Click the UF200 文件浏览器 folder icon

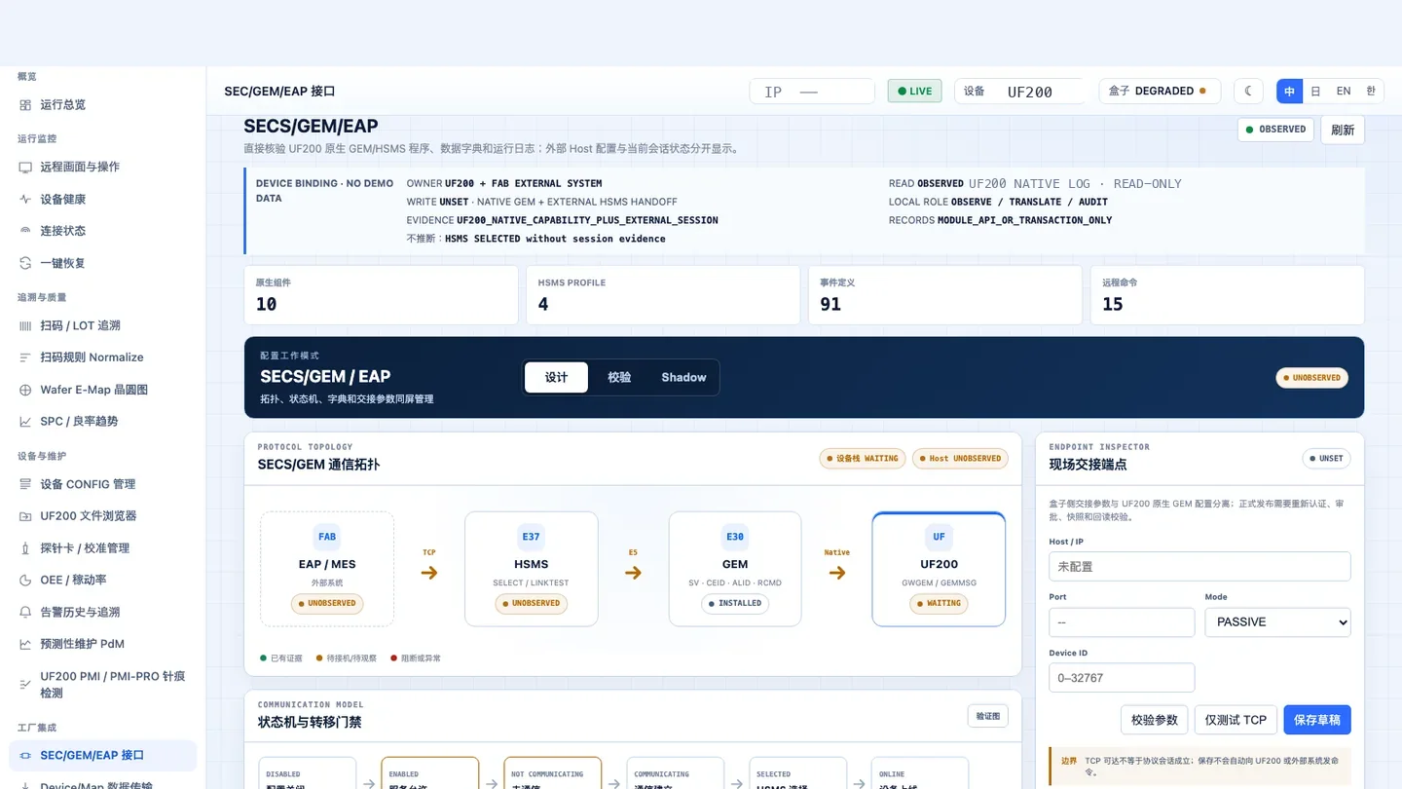pyautogui.click(x=25, y=516)
